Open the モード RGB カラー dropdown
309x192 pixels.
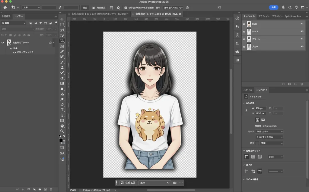[269, 132]
